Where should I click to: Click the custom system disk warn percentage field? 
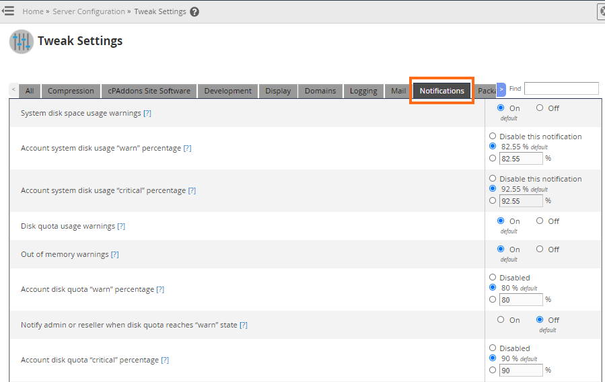(x=521, y=158)
